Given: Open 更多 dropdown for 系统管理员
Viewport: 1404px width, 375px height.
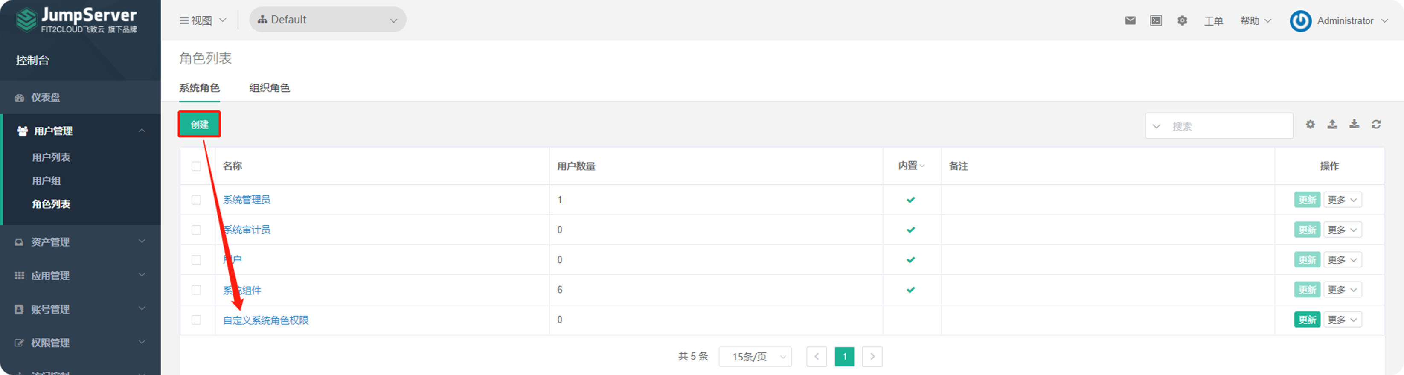Looking at the screenshot, I should coord(1343,200).
